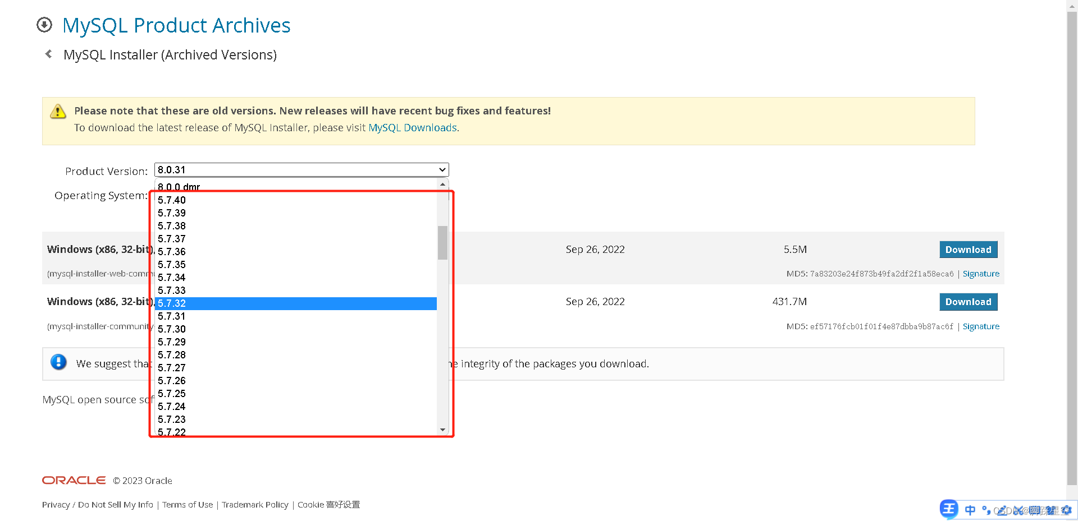Pick version 5.7.26 from the list
This screenshot has height=521, width=1078.
click(296, 381)
